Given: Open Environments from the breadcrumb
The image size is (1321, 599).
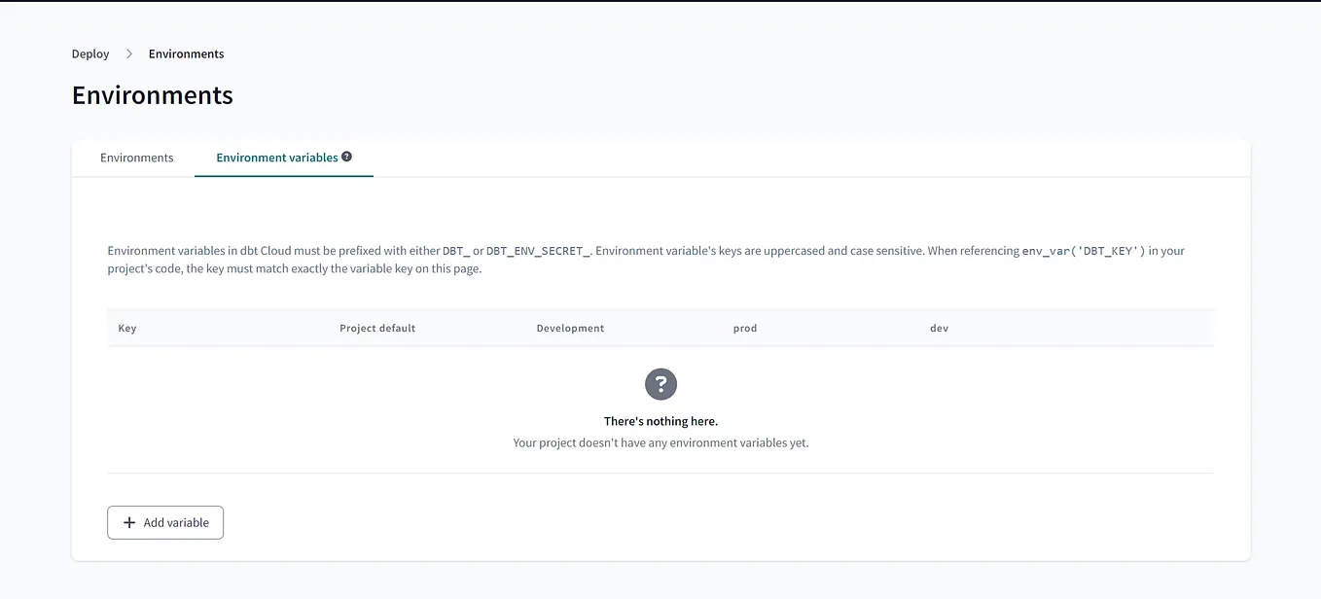Looking at the screenshot, I should point(186,53).
